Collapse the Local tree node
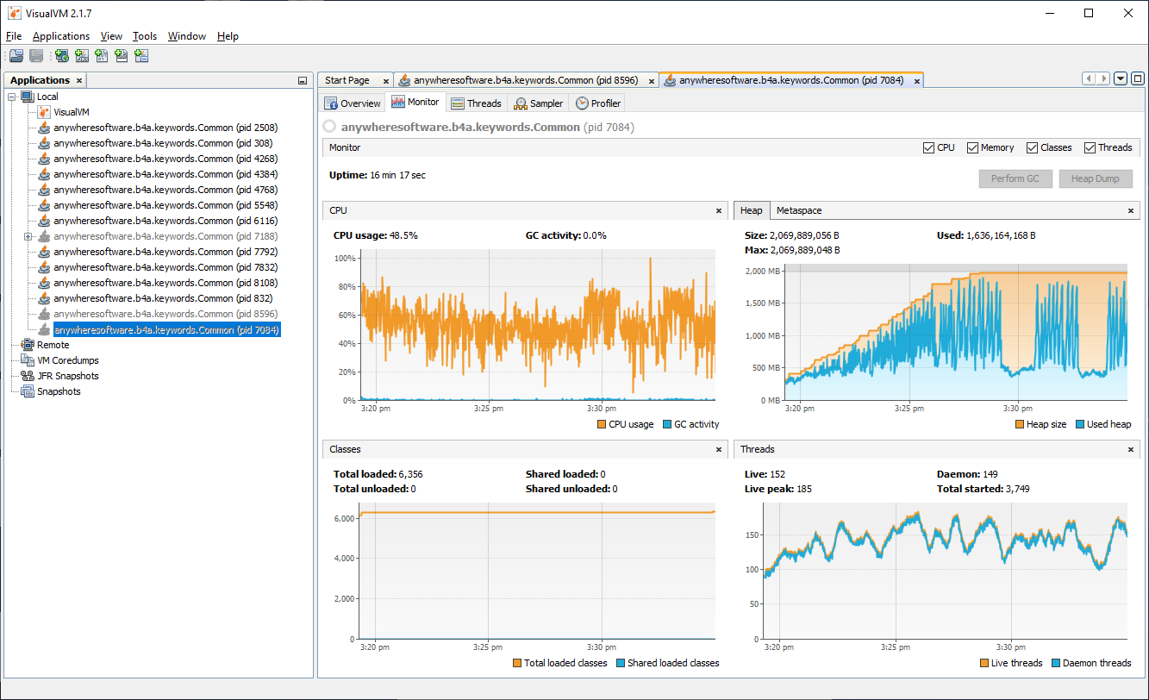The width and height of the screenshot is (1149, 700). [12, 97]
